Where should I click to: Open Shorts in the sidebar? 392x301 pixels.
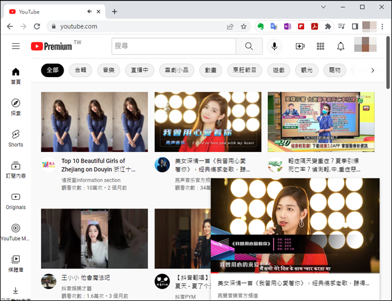[16, 139]
